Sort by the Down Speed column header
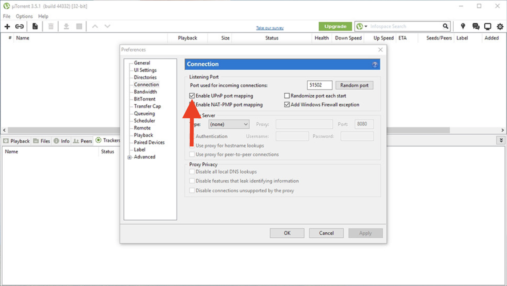This screenshot has width=507, height=286. click(x=348, y=38)
